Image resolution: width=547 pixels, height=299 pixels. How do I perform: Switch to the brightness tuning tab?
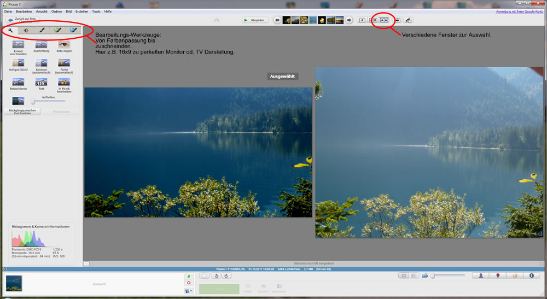pyautogui.click(x=26, y=30)
